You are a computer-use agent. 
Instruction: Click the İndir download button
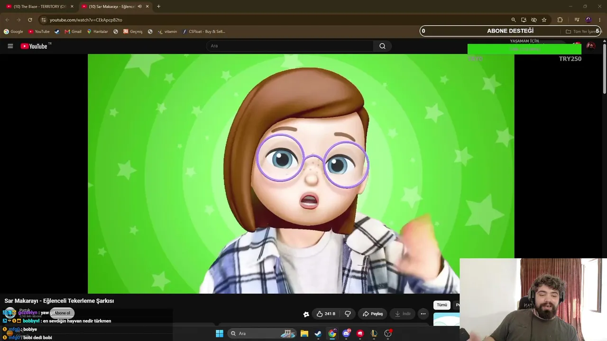tap(403, 314)
